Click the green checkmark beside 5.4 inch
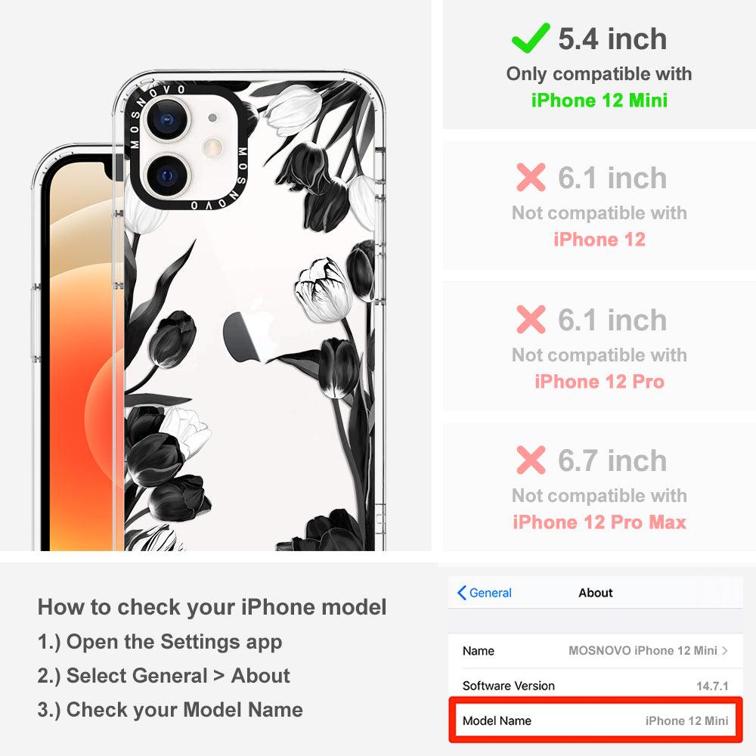This screenshot has width=756, height=756. pyautogui.click(x=531, y=38)
